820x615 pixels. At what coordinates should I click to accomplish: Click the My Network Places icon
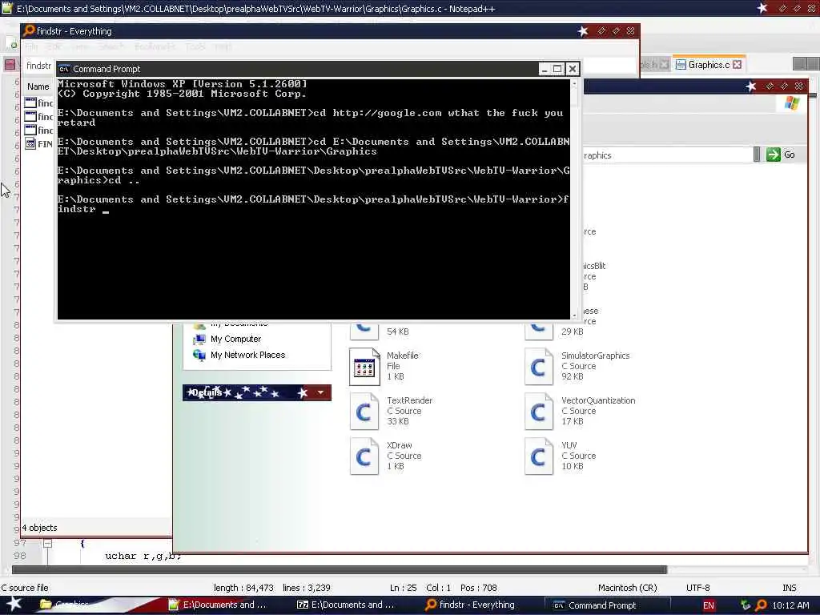click(x=199, y=355)
